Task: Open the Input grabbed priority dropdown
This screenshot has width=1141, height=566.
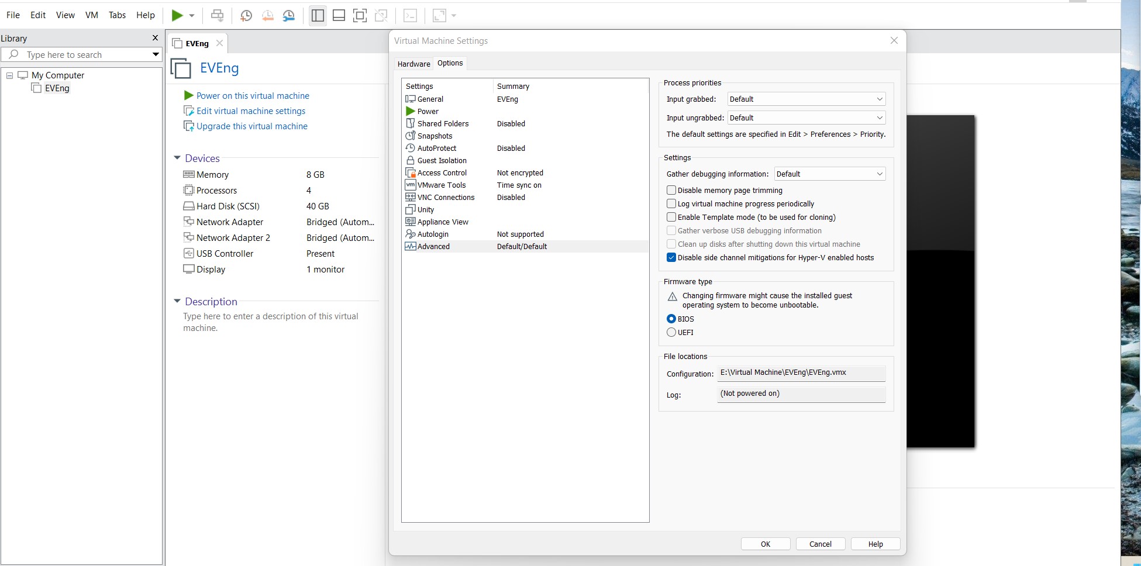Action: click(806, 99)
